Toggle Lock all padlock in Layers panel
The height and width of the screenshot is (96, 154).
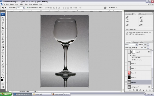click(x=136, y=48)
